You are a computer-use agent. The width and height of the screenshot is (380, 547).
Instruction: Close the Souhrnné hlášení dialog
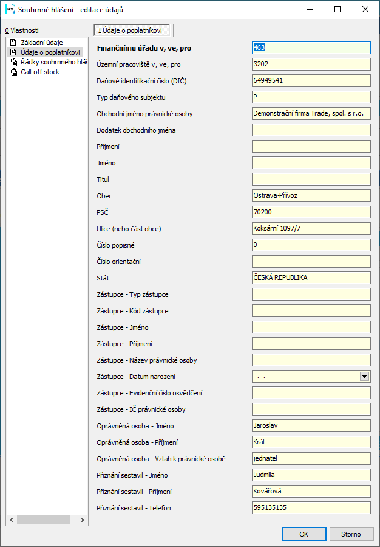tap(365, 9)
